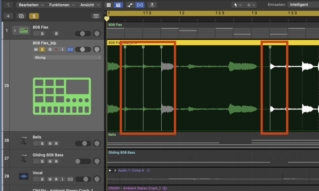The width and height of the screenshot is (319, 191).
Task: Solo the Gliding 808 Bass track
Action: click(x=42, y=161)
